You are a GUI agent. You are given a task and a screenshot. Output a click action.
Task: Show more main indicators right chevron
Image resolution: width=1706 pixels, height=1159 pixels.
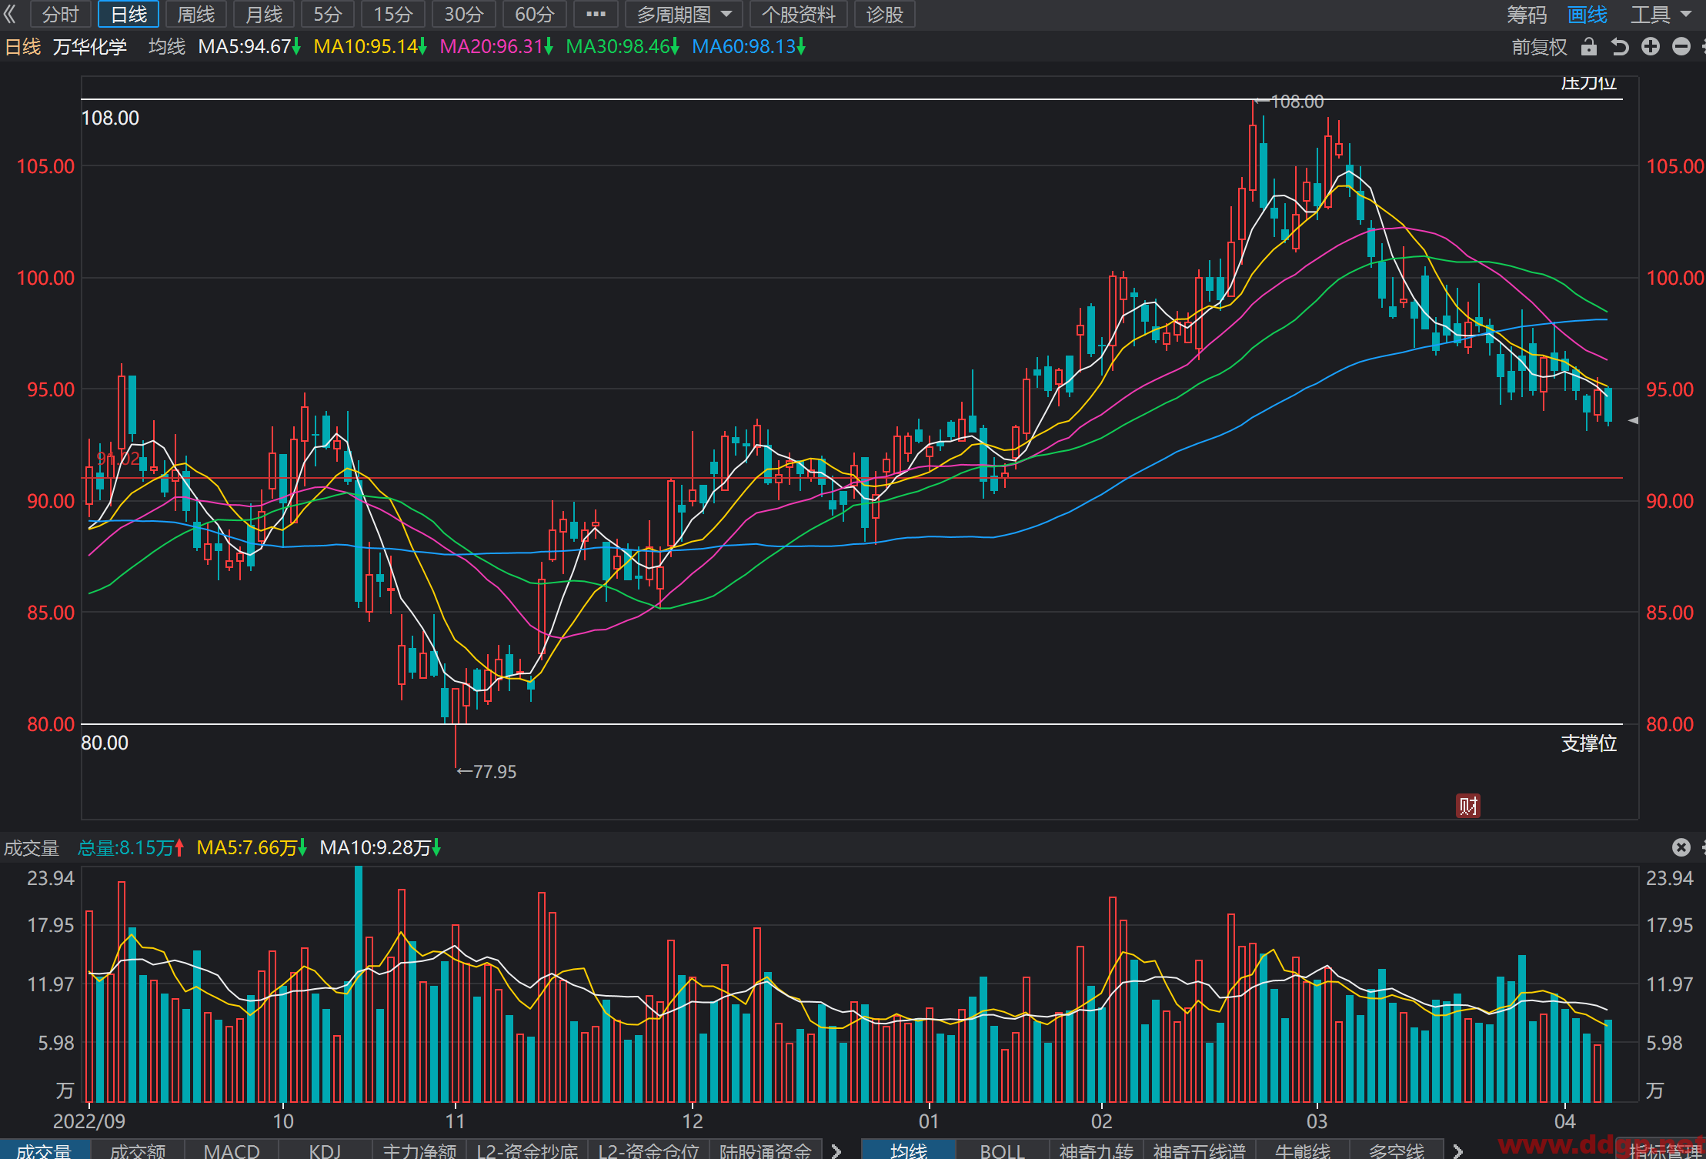(1457, 1151)
